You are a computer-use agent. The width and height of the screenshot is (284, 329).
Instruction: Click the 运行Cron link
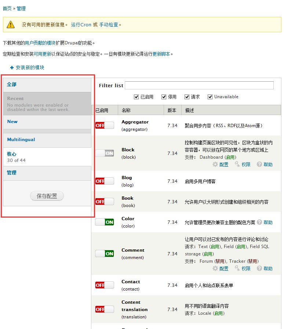click(x=81, y=25)
